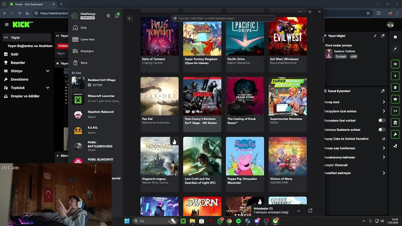Viewport: 402px width, 226px height.
Task: Open Spotify from taskbar
Action: (x=238, y=221)
